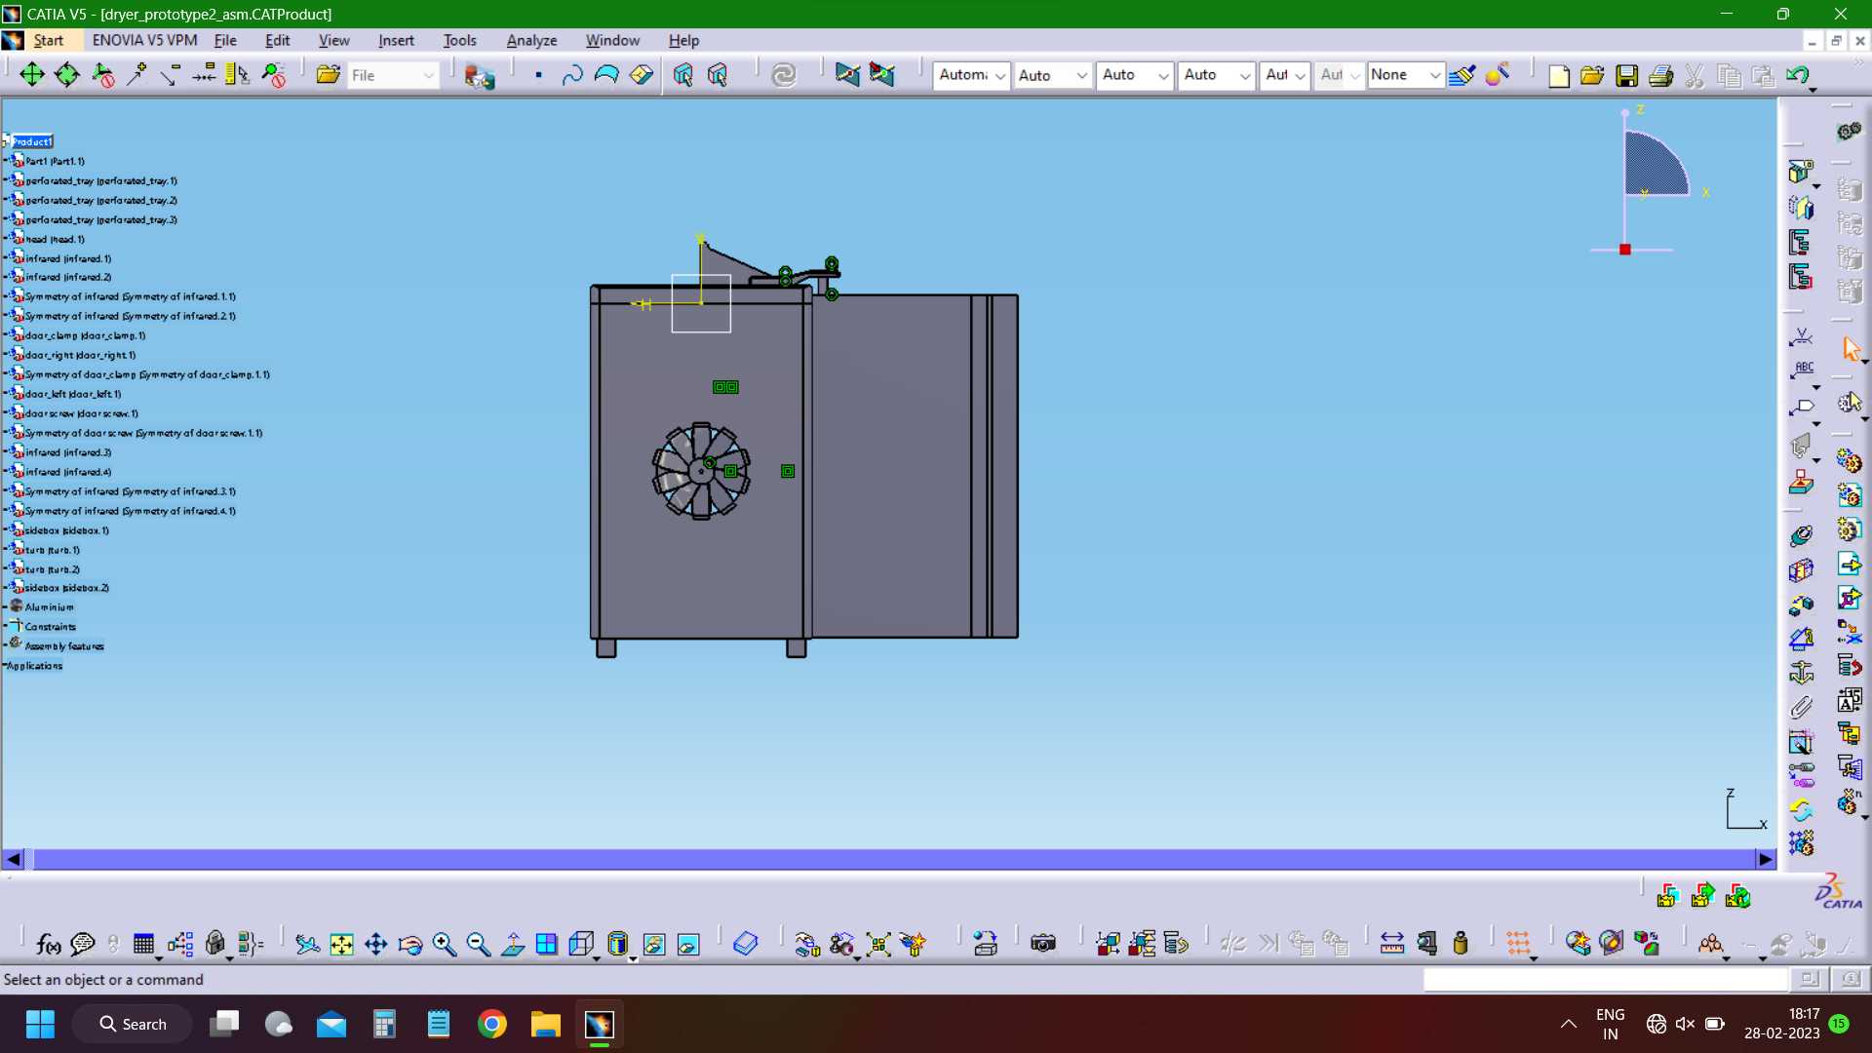Activate the Zoom In magnifier
Viewport: 1872px width, 1053px height.
pyautogui.click(x=445, y=944)
